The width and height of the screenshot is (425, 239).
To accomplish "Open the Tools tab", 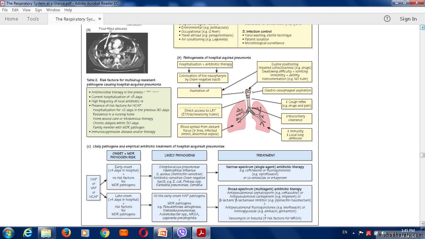I will [x=33, y=19].
